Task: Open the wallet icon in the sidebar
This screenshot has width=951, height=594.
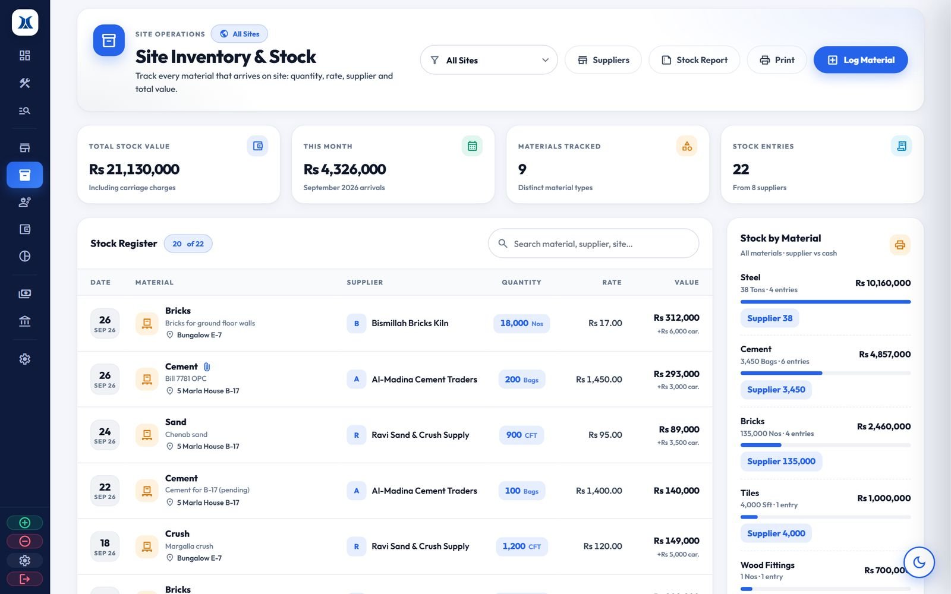Action: (x=24, y=229)
